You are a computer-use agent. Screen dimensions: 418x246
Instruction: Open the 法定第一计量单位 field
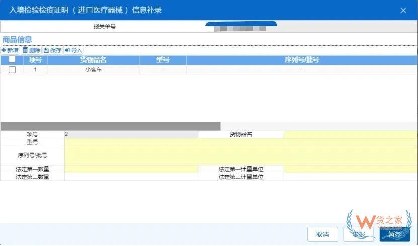coord(351,169)
